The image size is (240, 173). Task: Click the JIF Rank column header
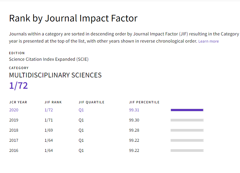click(53, 102)
